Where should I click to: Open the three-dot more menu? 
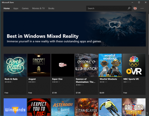coord(142,8)
